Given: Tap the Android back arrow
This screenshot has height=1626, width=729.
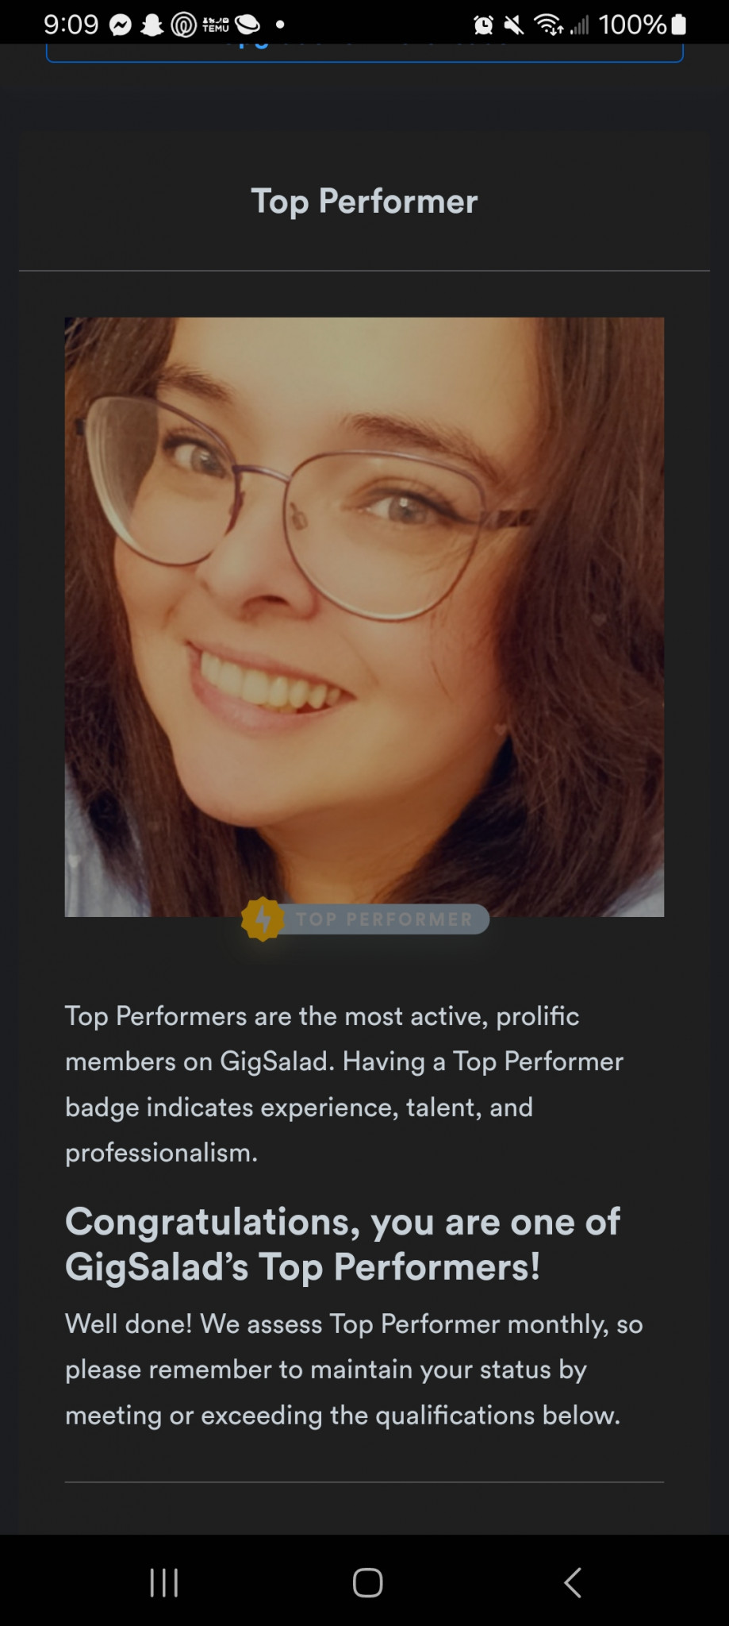Looking at the screenshot, I should point(572,1582).
